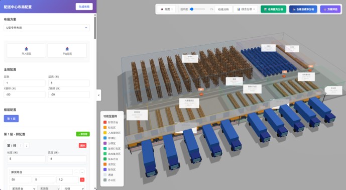Open the 视图 view dropdown in toolbar
Image resolution: width=346 pixels, height=190 pixels.
167,9
